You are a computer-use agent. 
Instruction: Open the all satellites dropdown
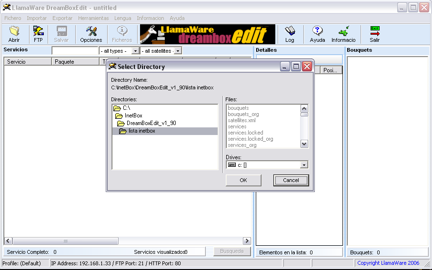178,51
